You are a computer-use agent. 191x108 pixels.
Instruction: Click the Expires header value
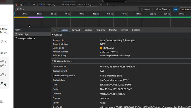tap(116, 89)
